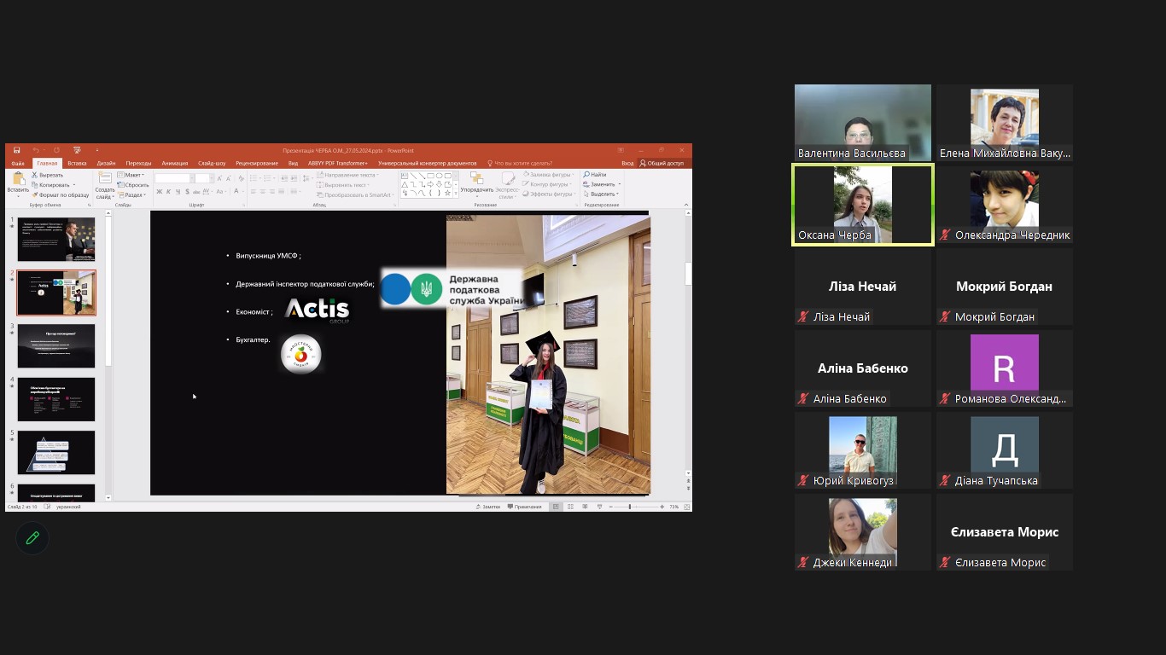
Task: Click the center text alignment icon
Action: pos(262,191)
